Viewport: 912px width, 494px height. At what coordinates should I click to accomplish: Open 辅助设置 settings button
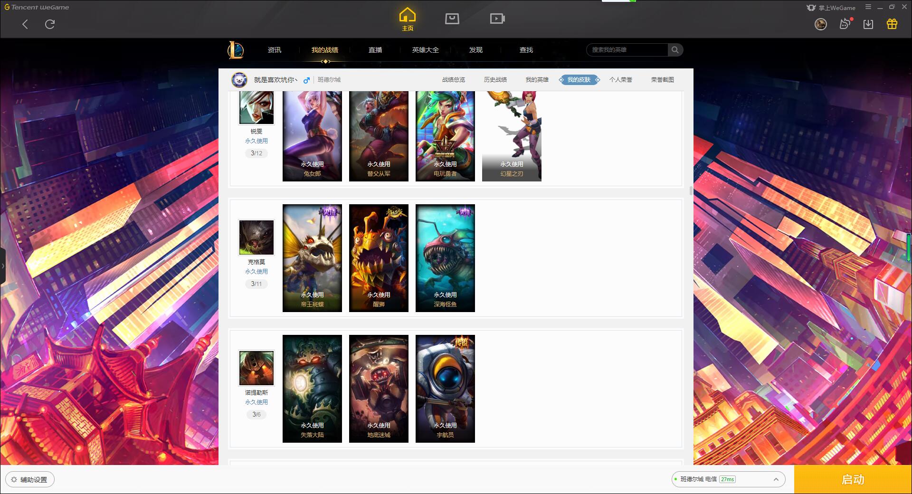pos(30,480)
